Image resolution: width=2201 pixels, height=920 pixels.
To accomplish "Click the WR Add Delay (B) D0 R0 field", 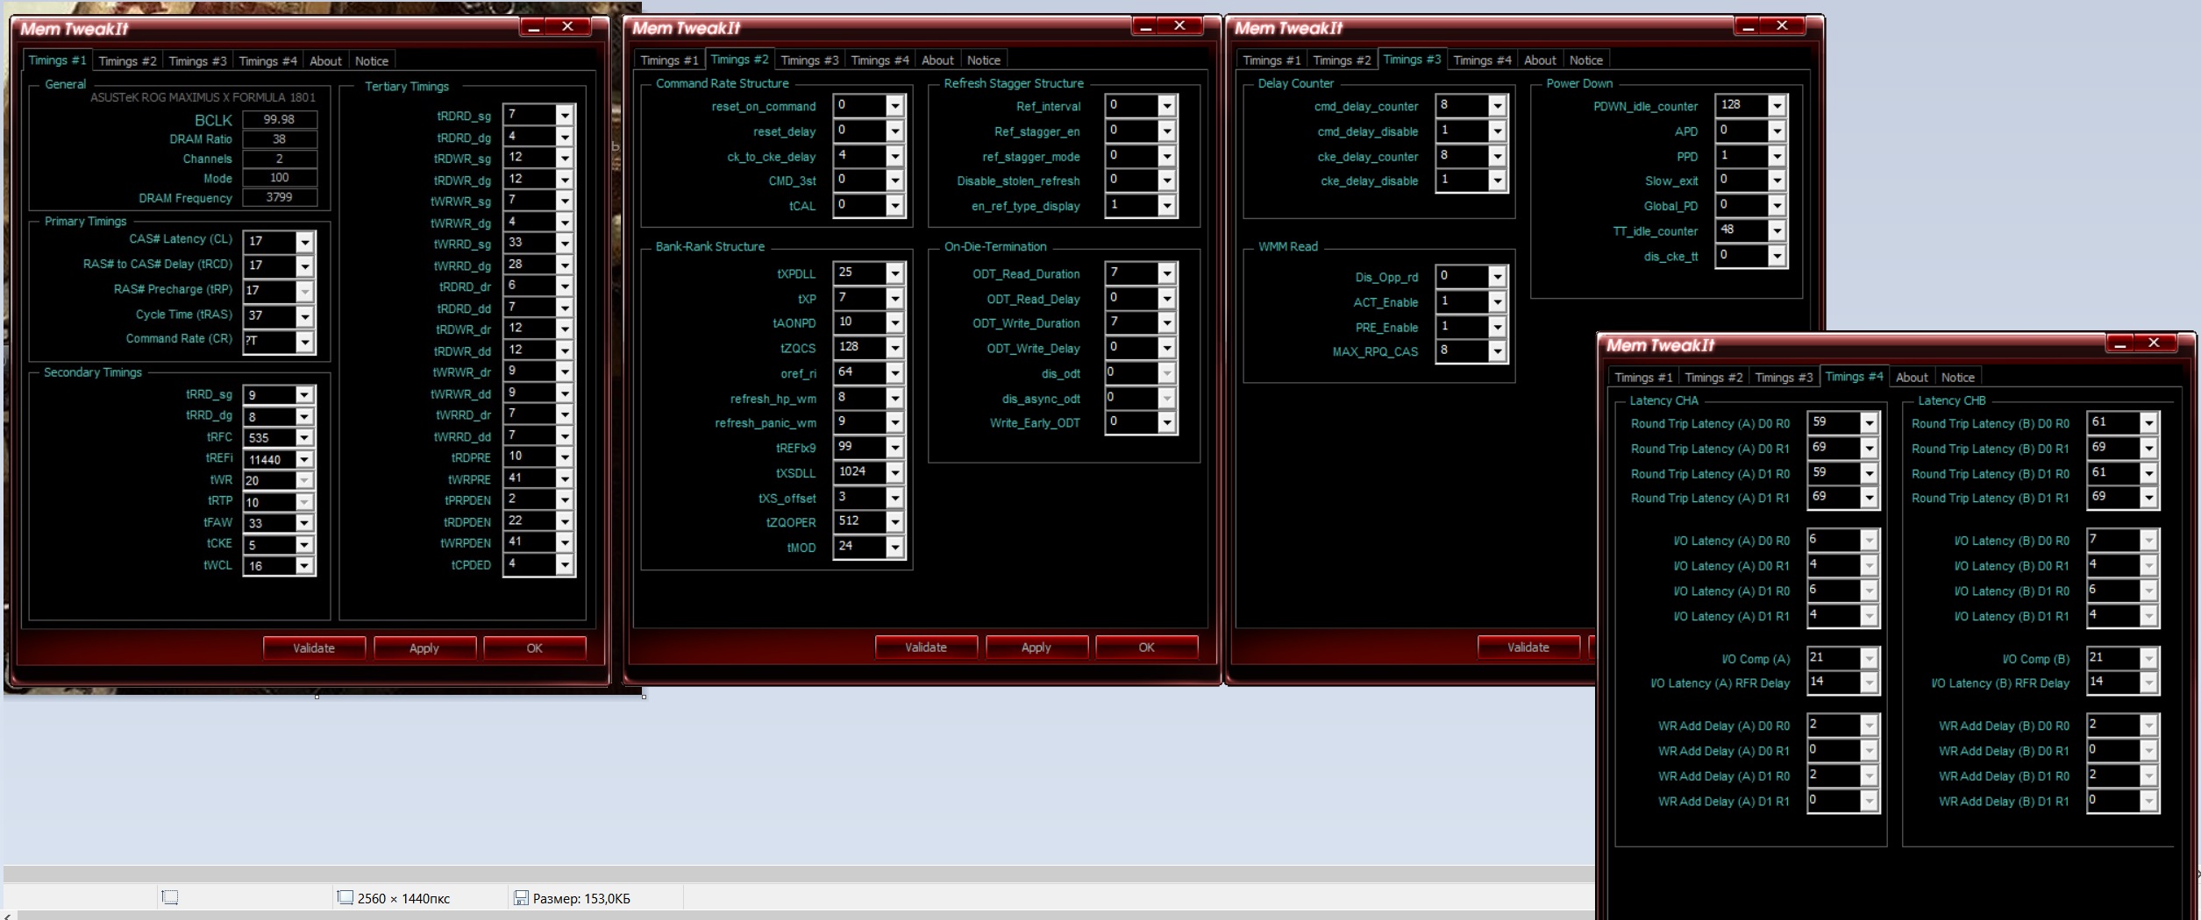I will 2123,725.
